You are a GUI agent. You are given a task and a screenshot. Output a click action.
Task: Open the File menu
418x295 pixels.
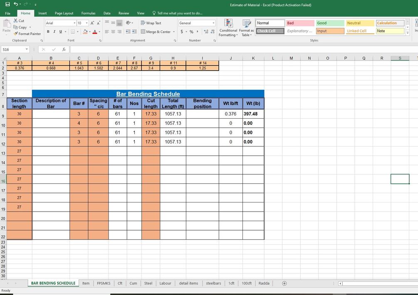pos(8,13)
